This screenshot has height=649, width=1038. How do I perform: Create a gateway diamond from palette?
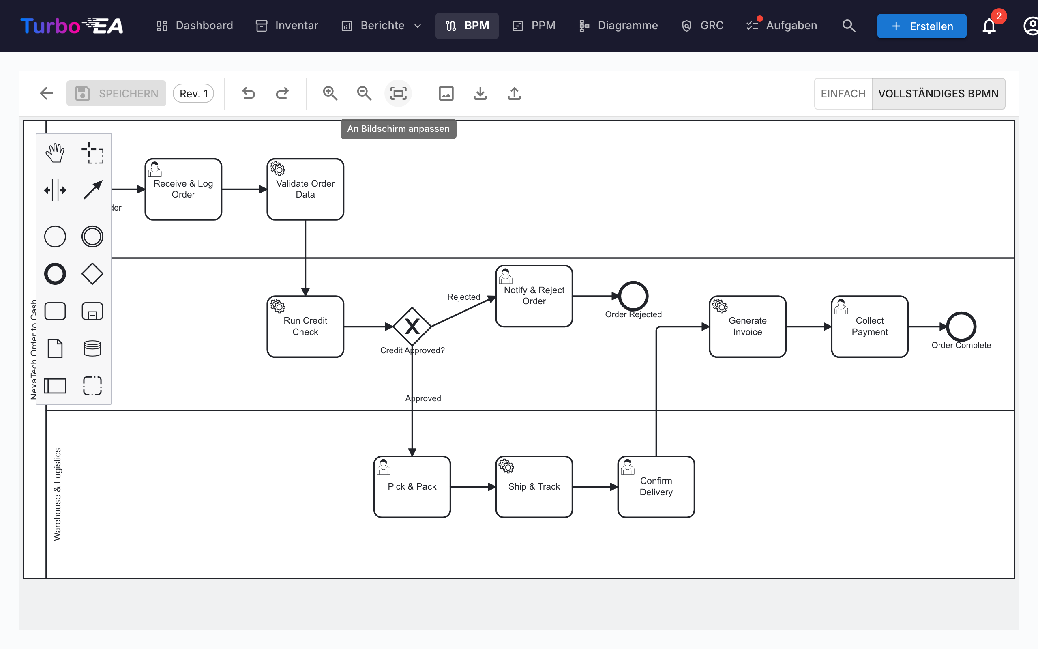pos(92,274)
